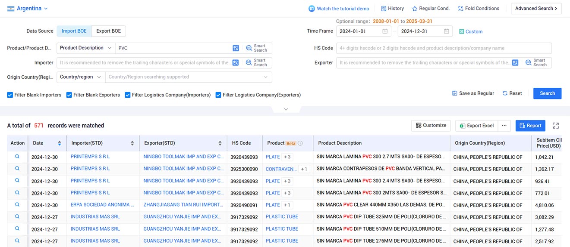
Task: Open Smart Search for Product Description
Action: click(257, 48)
